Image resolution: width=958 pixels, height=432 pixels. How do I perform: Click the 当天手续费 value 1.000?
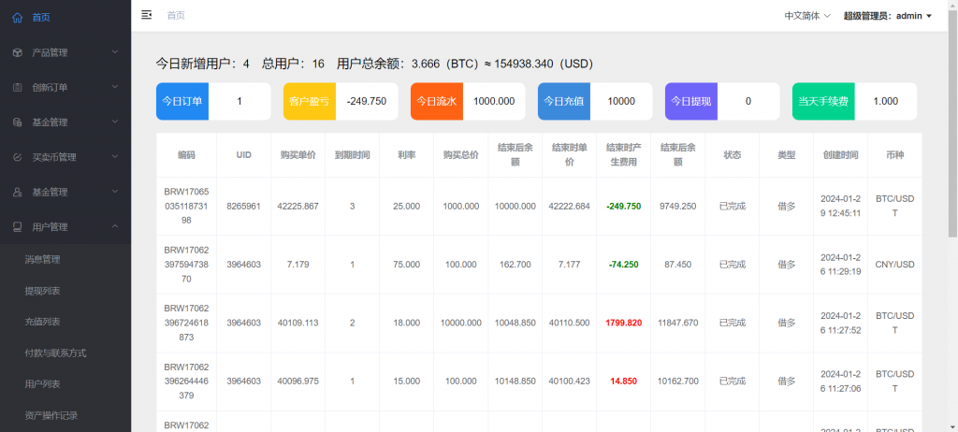coord(885,101)
